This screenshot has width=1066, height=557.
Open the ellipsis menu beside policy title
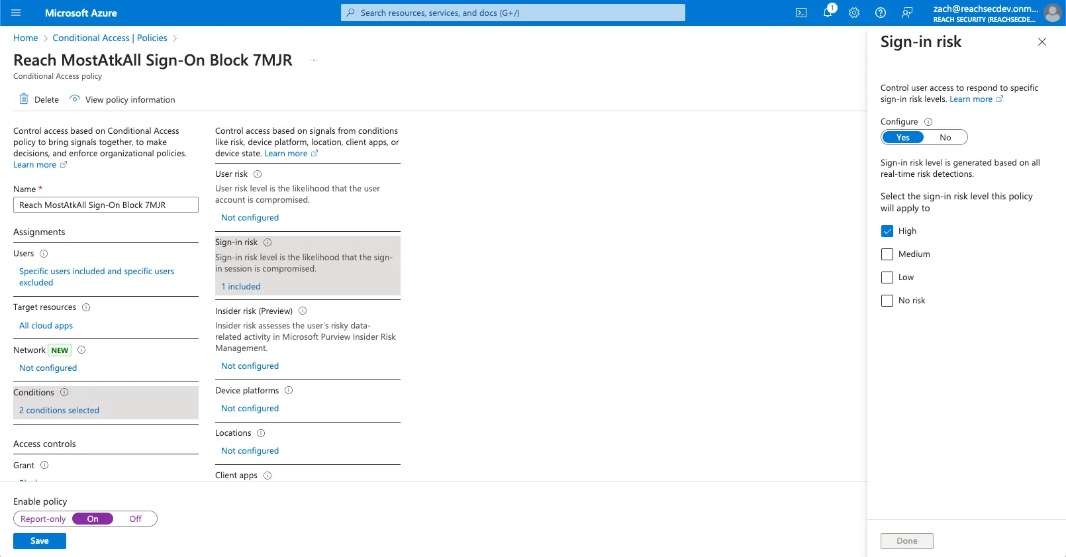point(314,60)
